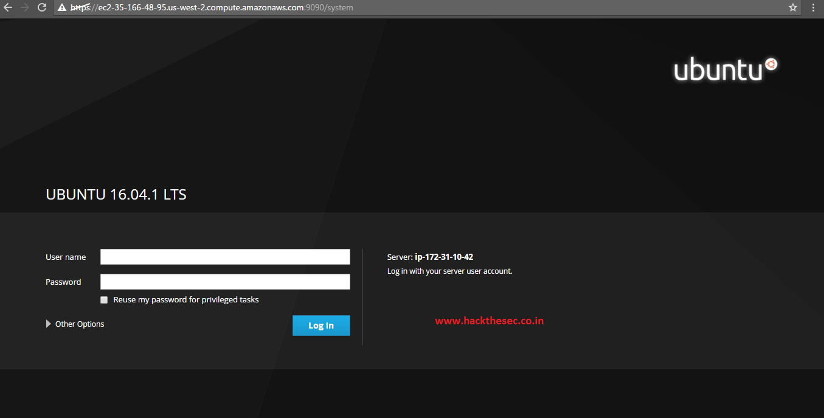Click the 'User name' label
The width and height of the screenshot is (824, 418).
tap(66, 257)
